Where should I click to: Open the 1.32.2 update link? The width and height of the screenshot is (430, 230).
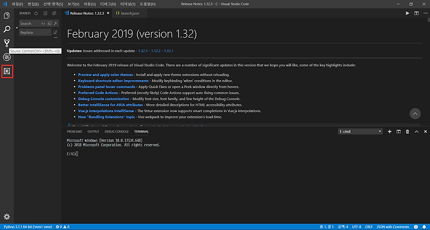(x=156, y=51)
